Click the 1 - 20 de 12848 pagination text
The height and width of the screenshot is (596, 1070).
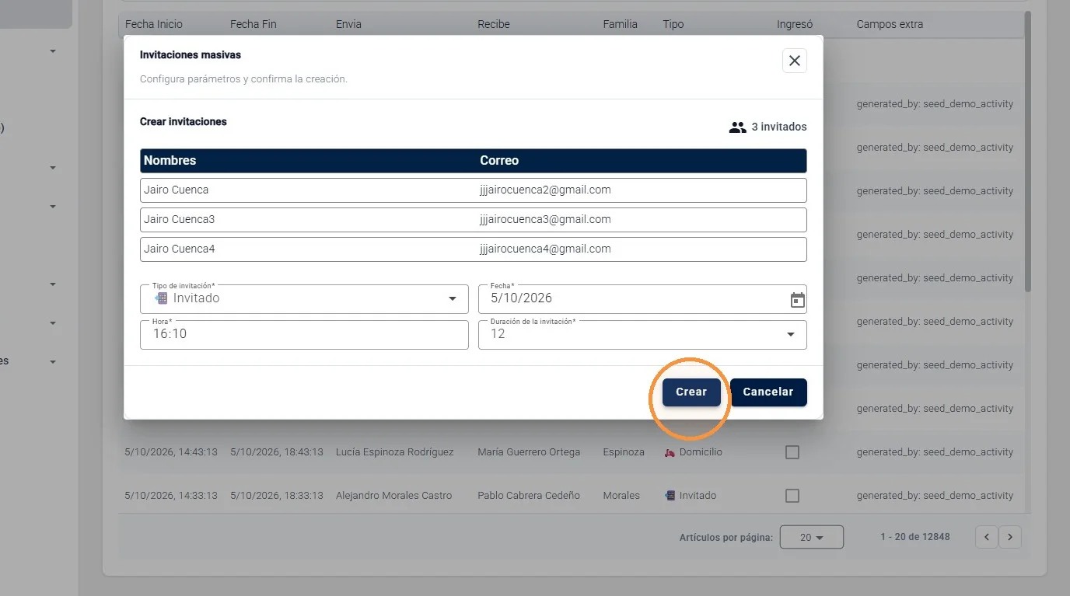915,537
